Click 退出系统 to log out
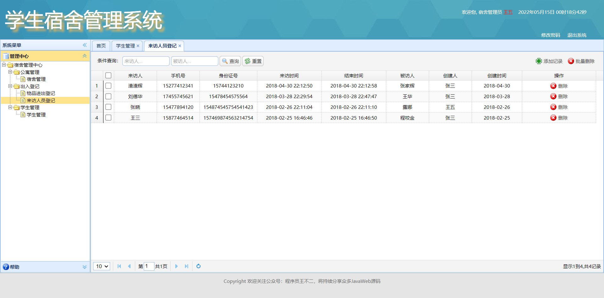Image resolution: width=604 pixels, height=298 pixels. click(577, 35)
